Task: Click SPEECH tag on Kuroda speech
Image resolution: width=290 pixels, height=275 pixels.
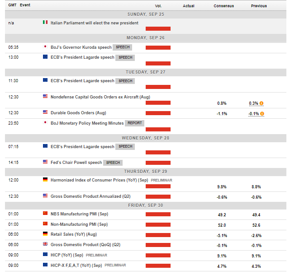Action: (123, 47)
